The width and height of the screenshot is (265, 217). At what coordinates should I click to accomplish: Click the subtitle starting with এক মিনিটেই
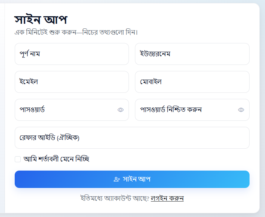tap(76, 32)
